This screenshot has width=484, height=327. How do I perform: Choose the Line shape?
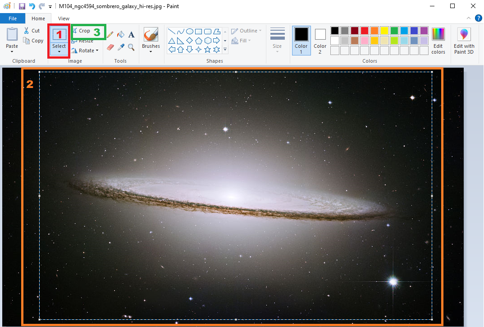pyautogui.click(x=172, y=32)
